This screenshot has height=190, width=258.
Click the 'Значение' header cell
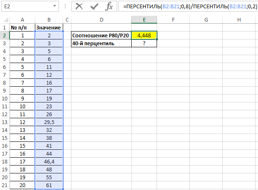49,27
